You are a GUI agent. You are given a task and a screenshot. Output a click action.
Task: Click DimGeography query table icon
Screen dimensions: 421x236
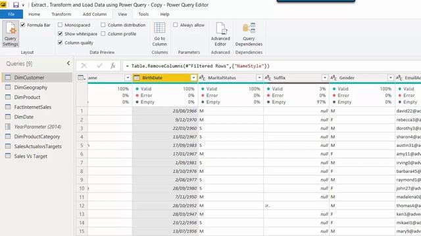pyautogui.click(x=8, y=87)
